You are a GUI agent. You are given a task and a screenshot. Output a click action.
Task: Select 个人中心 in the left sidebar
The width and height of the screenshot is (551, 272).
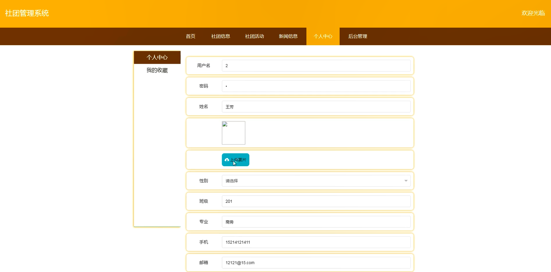157,57
